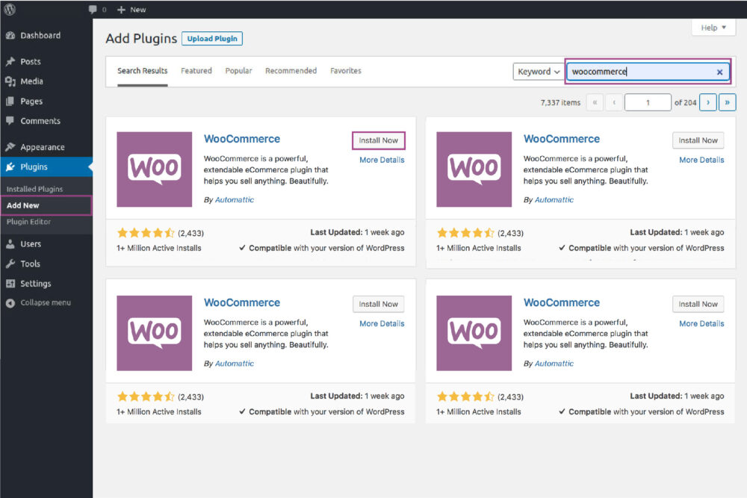The image size is (747, 498).
Task: Click the Add Plugins page heading
Action: tap(141, 39)
